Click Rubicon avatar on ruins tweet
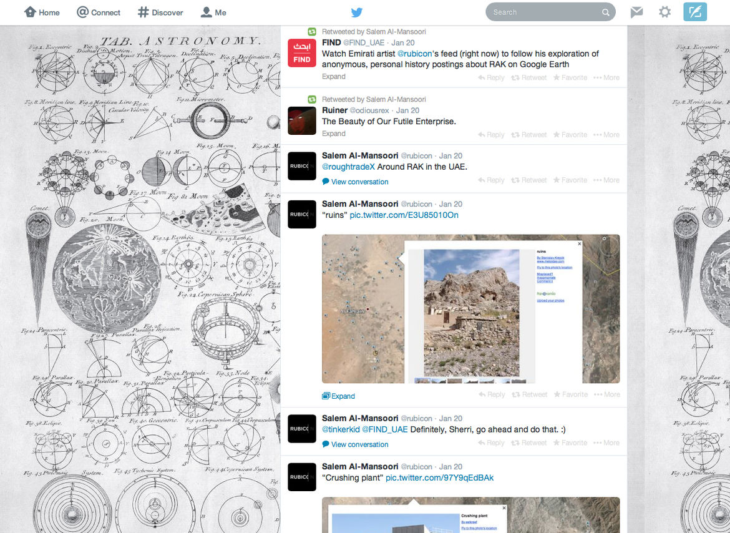The image size is (730, 533). (x=302, y=214)
